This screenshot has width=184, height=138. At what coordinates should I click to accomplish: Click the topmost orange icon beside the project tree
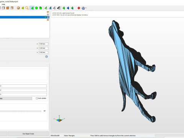pos(48,12)
